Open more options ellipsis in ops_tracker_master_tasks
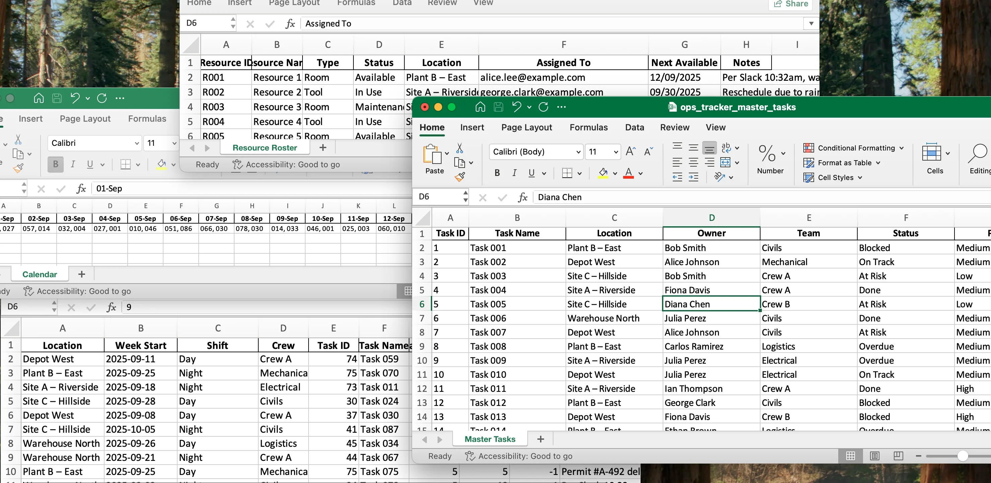Viewport: 991px width, 483px height. click(561, 107)
